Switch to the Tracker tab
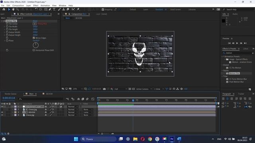The height and width of the screenshot is (143, 255). (241, 94)
